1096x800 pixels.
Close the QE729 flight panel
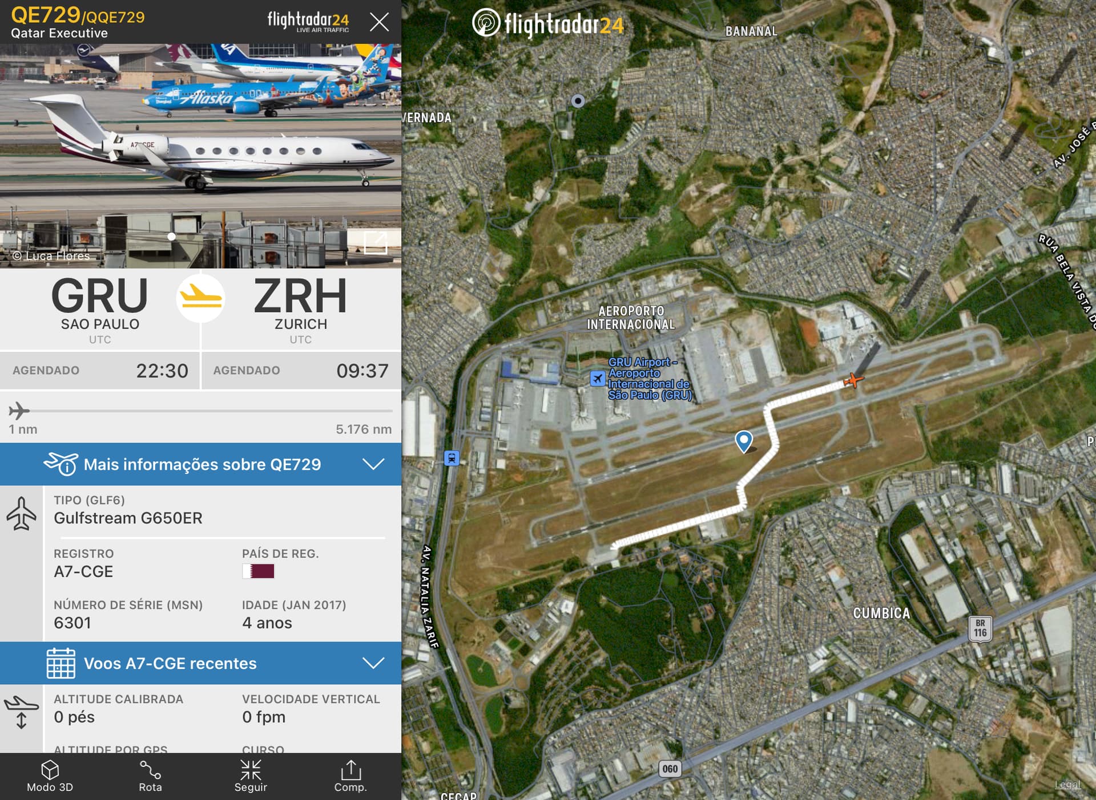[x=379, y=22]
